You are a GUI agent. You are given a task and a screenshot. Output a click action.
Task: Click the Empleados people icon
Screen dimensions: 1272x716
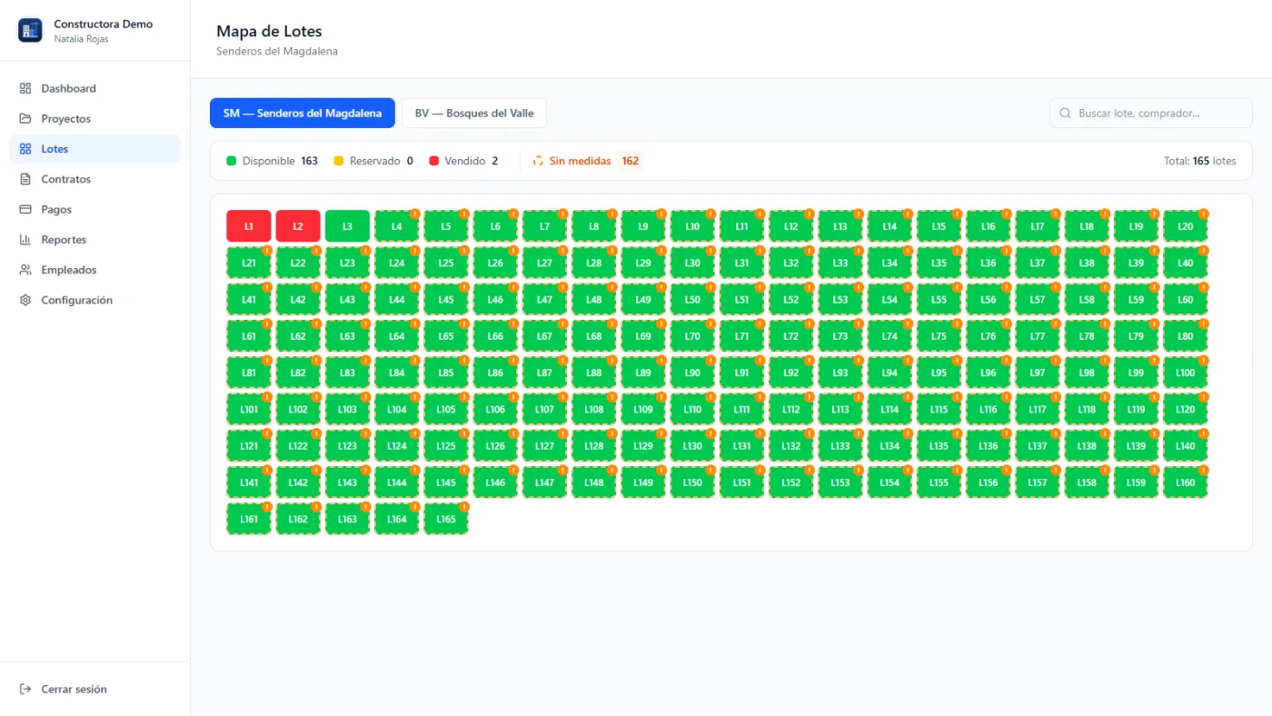[x=25, y=270]
